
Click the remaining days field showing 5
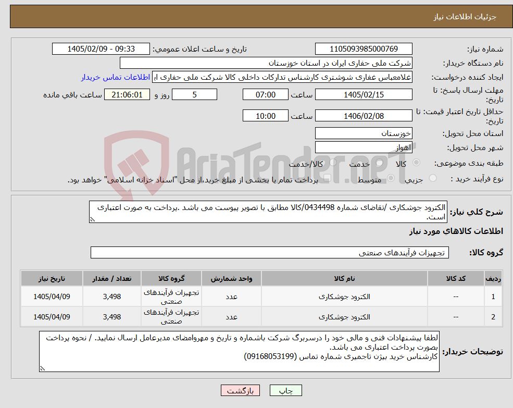click(194, 95)
